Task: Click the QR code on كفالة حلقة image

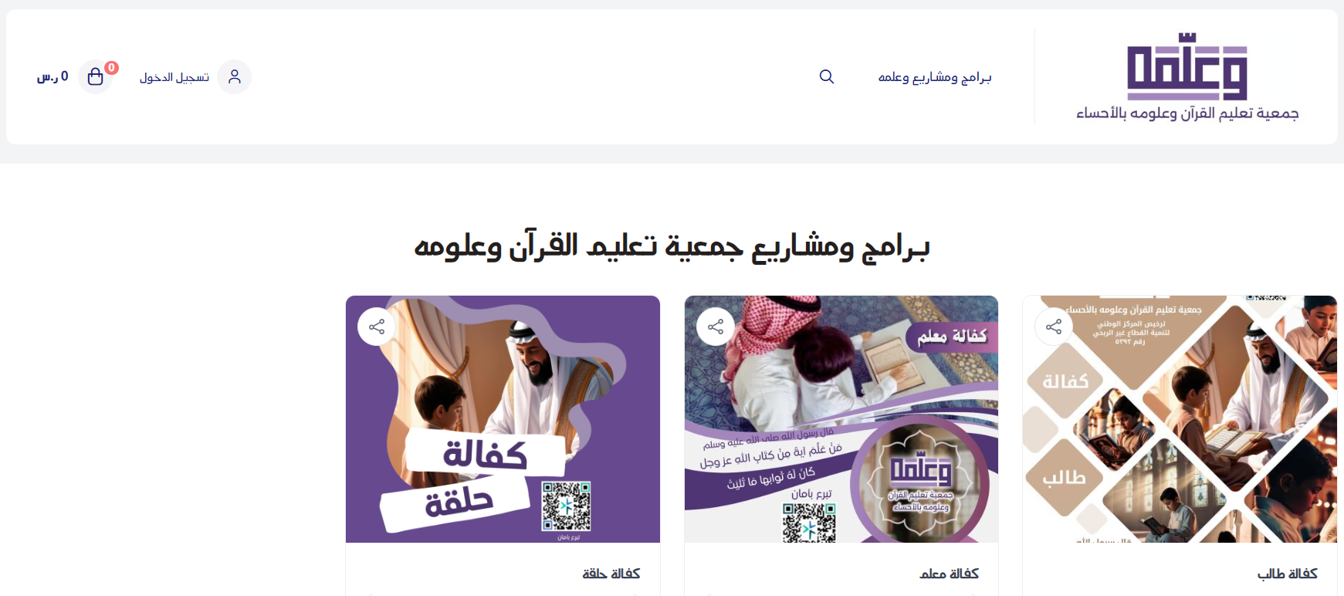Action: tap(566, 506)
